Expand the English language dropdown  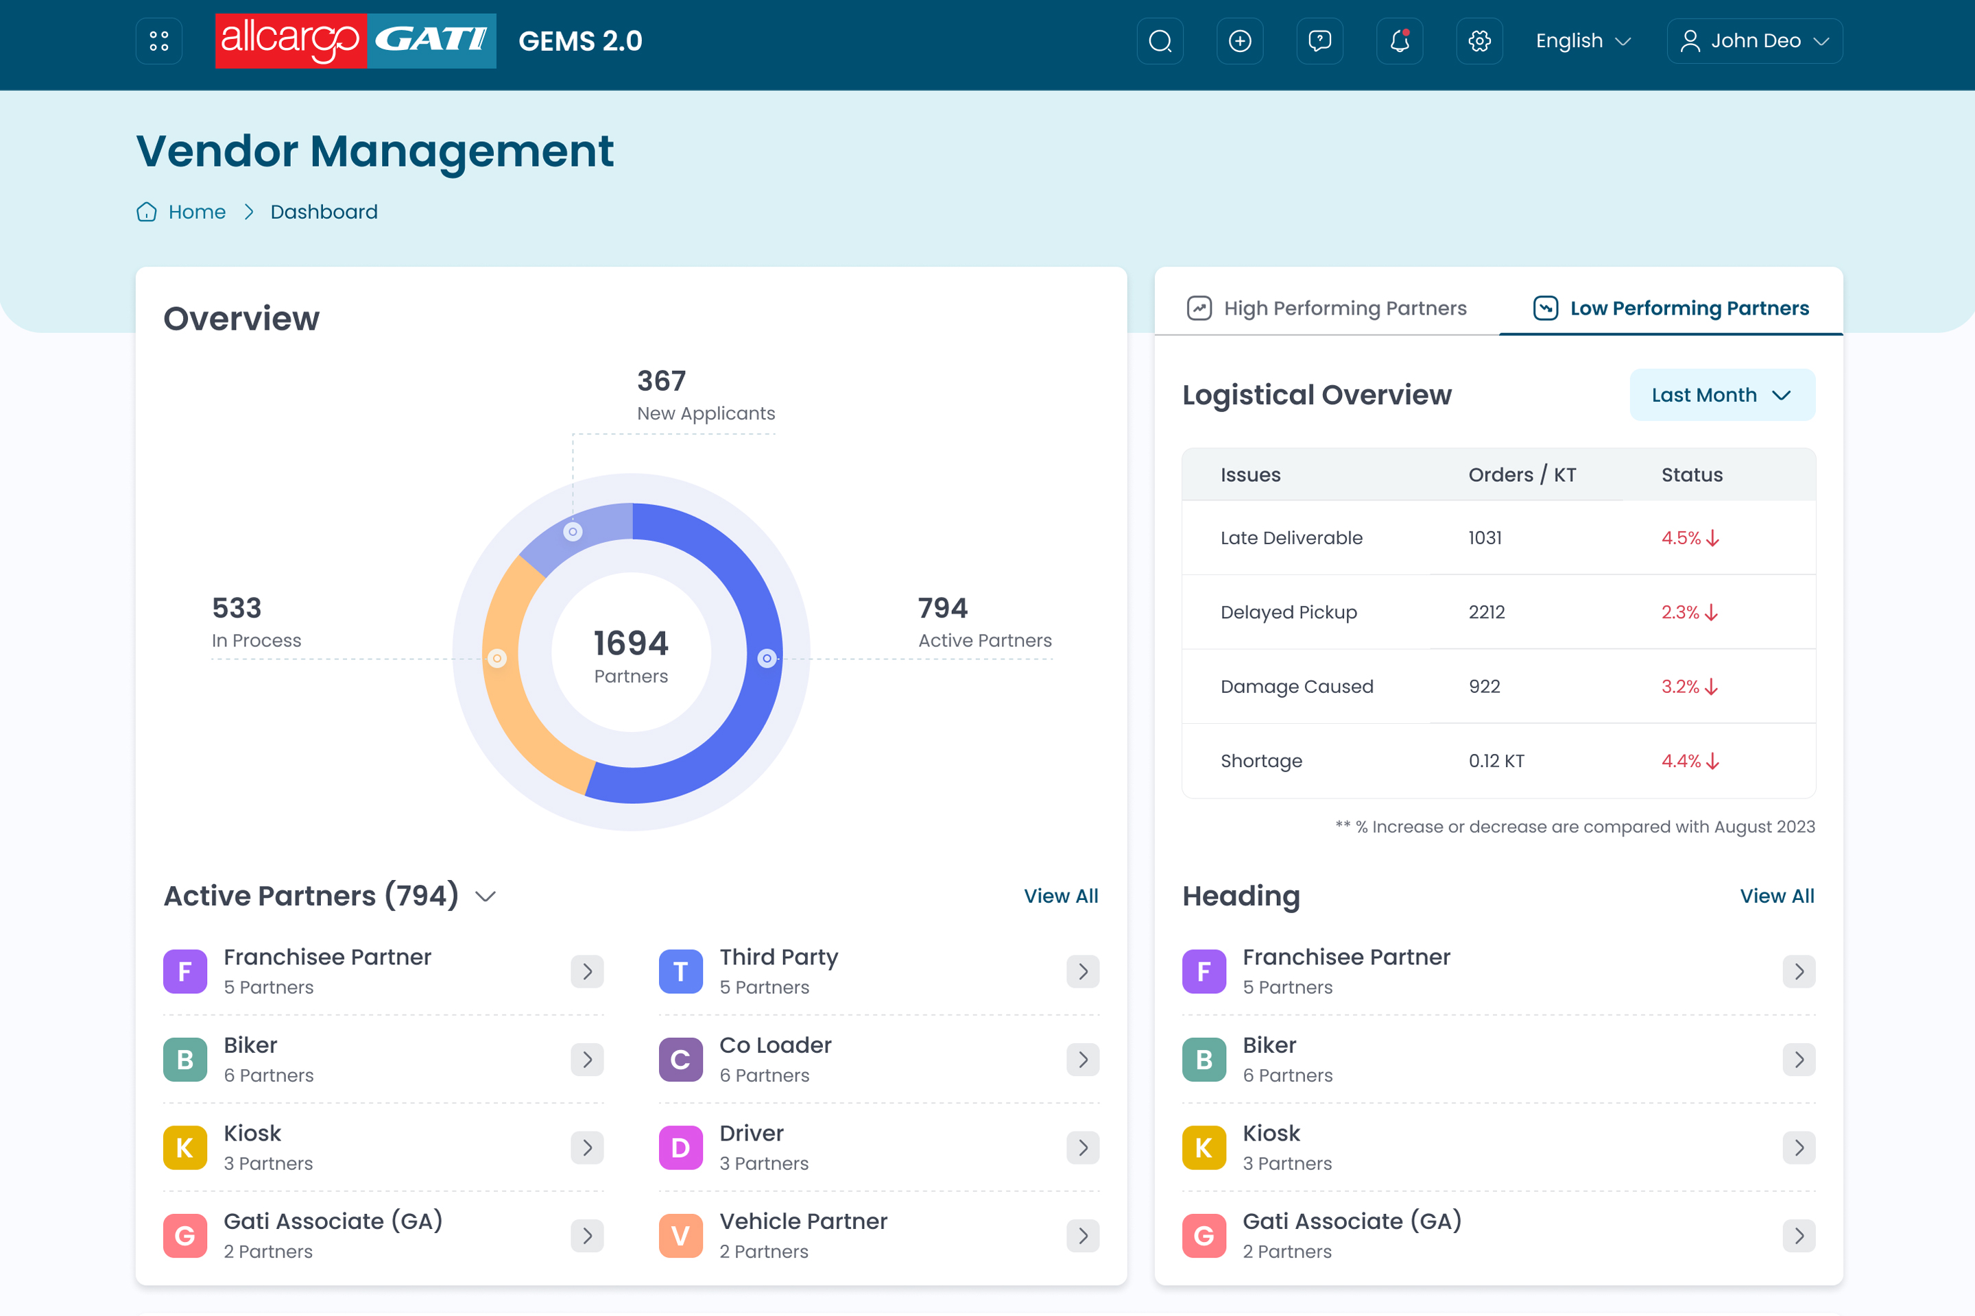(x=1582, y=40)
